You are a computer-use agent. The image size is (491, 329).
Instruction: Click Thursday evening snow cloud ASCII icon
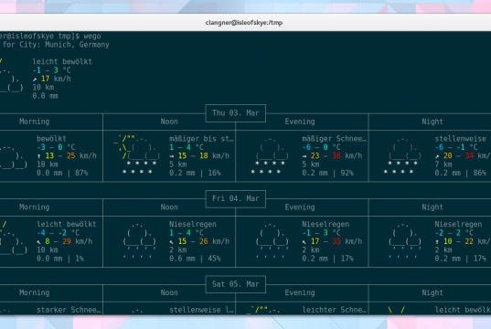coord(270,155)
